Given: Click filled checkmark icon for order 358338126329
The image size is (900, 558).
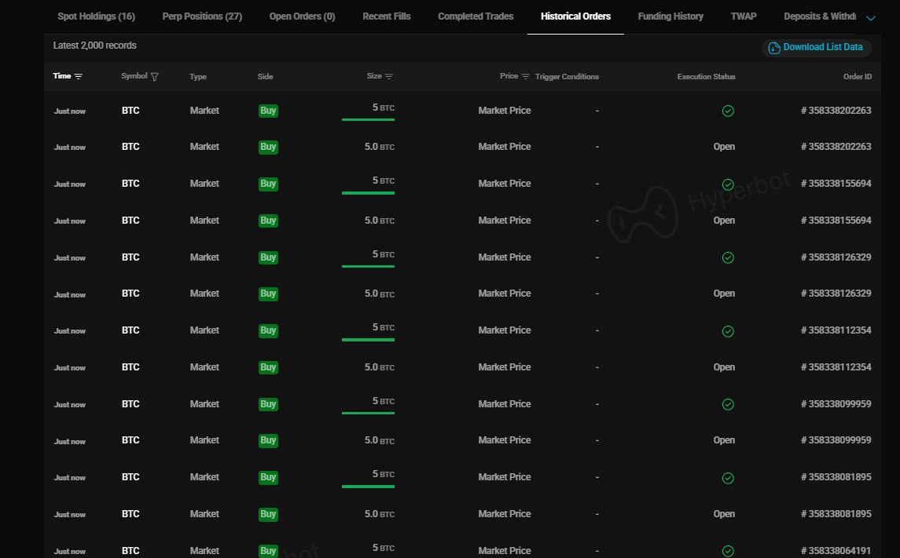Looking at the screenshot, I should pos(728,257).
